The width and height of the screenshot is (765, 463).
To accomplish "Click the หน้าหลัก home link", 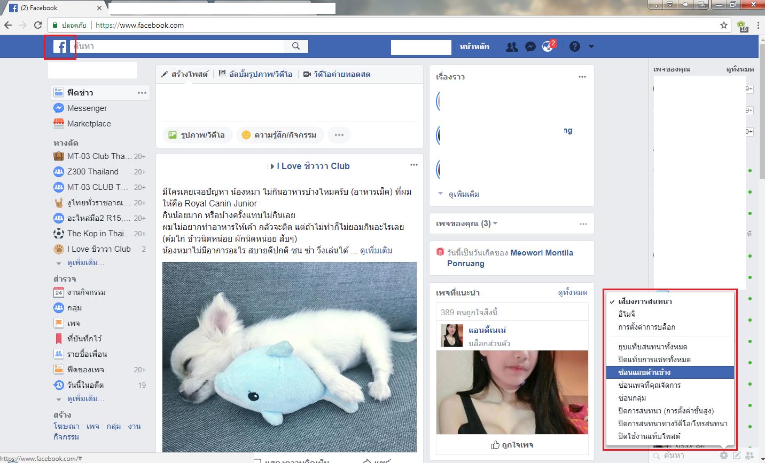I will click(x=474, y=46).
